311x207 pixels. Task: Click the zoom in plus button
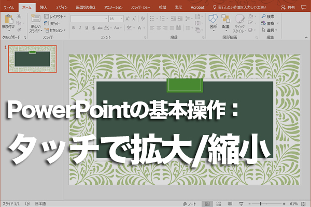click(284, 204)
